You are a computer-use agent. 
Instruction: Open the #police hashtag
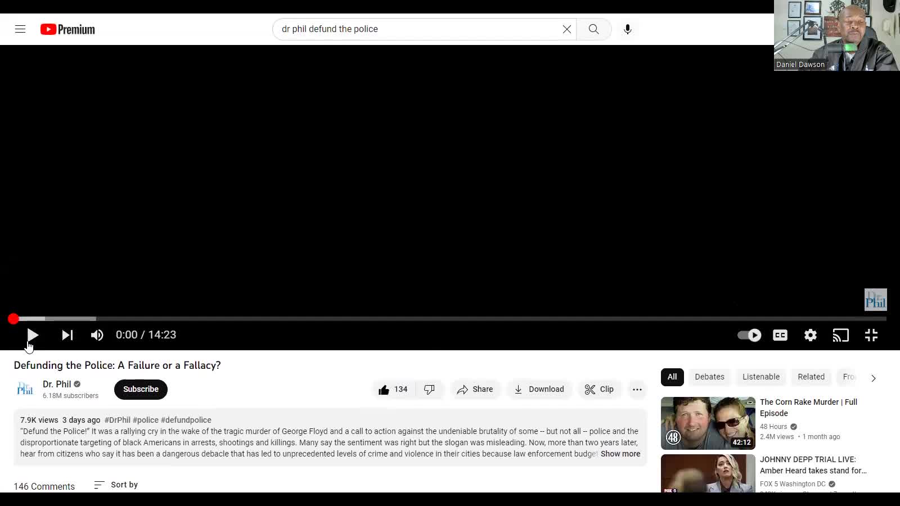(x=146, y=420)
